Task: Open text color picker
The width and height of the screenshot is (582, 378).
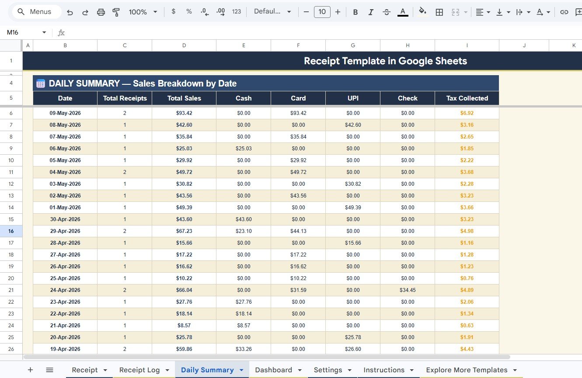Action: tap(403, 12)
